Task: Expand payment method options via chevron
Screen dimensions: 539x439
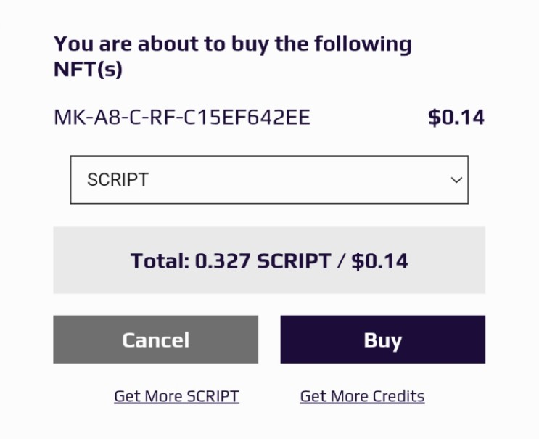Action: tap(456, 180)
